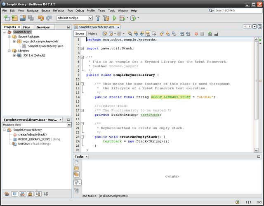Switch editor to History view
Image resolution: width=264 pixels, height=206 pixels.
pyautogui.click(x=93, y=33)
